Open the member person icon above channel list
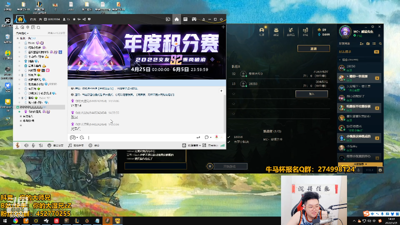This screenshot has width=400, height=225. click(x=17, y=27)
